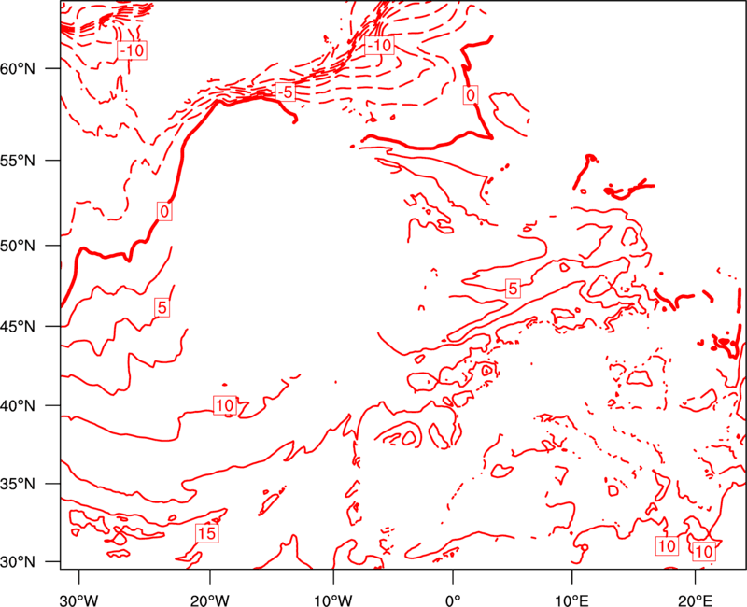
Task: Select the 10 contour label near 40°N
Action: coord(224,405)
